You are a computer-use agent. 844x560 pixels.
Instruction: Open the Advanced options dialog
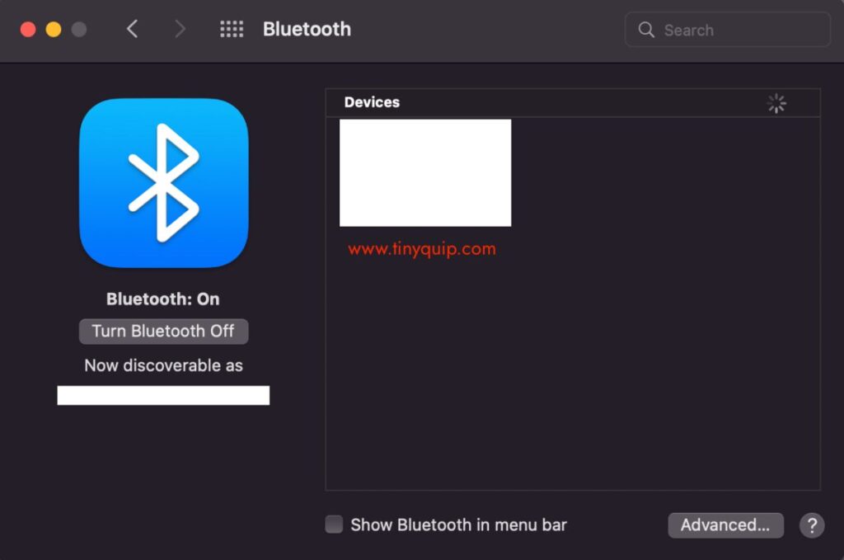[725, 525]
